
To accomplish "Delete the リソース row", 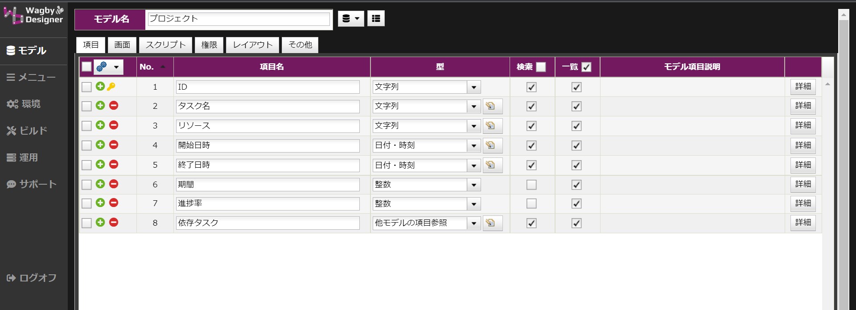I will [114, 125].
